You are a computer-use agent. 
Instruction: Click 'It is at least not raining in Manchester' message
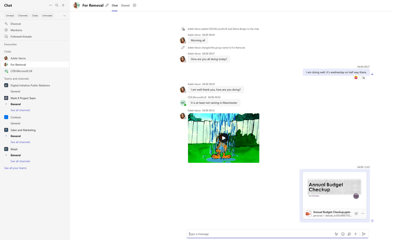214,103
